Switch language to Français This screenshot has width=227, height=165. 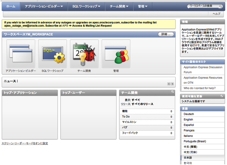click(x=203, y=130)
